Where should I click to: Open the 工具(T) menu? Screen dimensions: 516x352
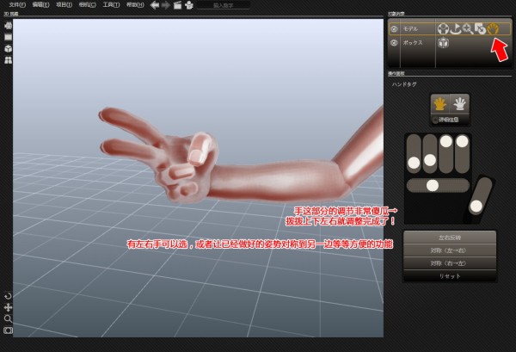[x=111, y=5]
